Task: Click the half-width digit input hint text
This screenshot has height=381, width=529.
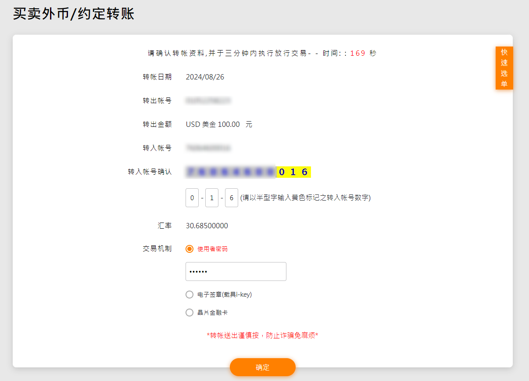Action: coord(305,198)
